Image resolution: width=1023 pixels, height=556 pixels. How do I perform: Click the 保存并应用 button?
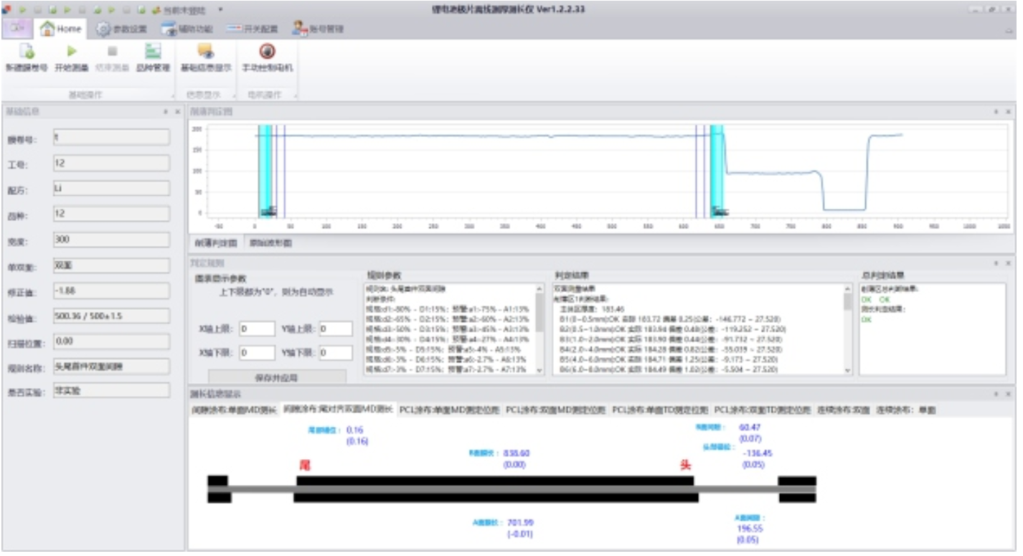276,377
